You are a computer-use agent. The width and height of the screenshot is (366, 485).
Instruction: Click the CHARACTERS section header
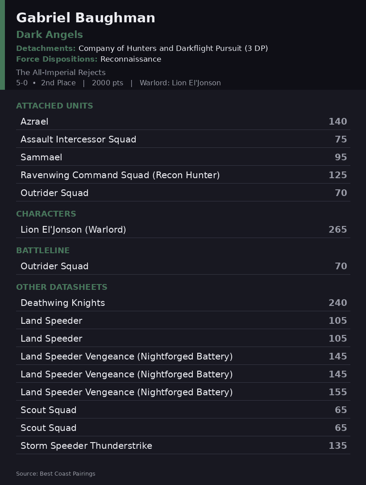(x=46, y=214)
